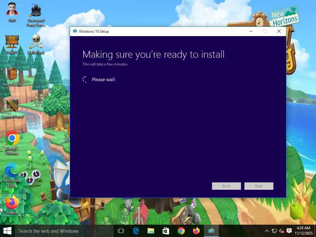
Task: Select Graveyard Party Screensaver desktop icon
Action: (x=36, y=15)
